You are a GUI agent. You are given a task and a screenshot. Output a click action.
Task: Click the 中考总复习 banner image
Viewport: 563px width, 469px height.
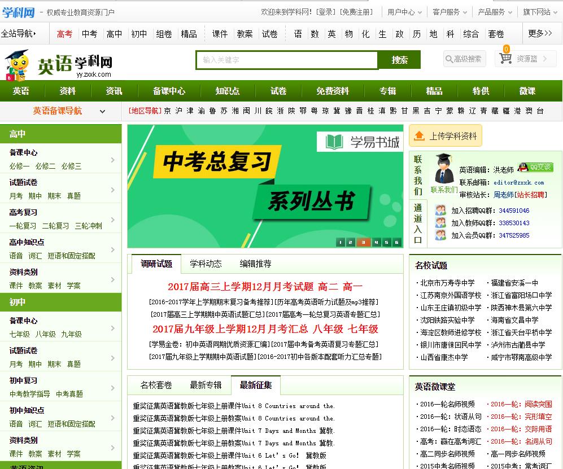tap(265, 186)
